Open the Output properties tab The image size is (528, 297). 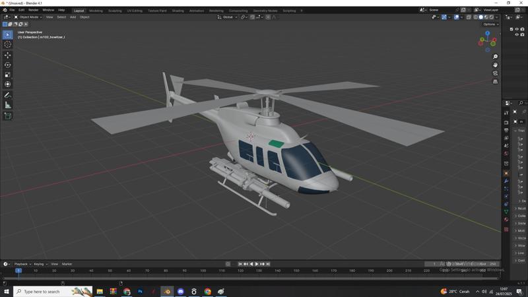(x=506, y=130)
